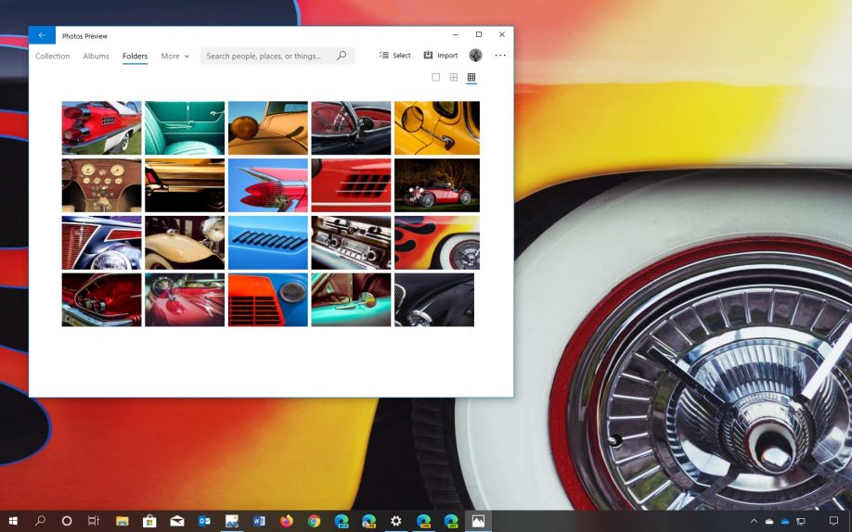
Task: Open the red roadster at night photo
Action: pyautogui.click(x=437, y=185)
